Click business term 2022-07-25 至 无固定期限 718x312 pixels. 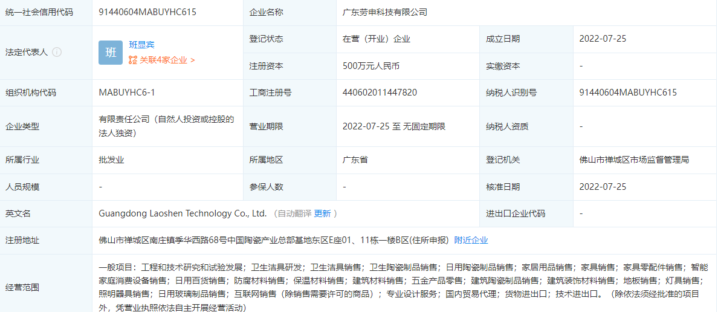[394, 126]
